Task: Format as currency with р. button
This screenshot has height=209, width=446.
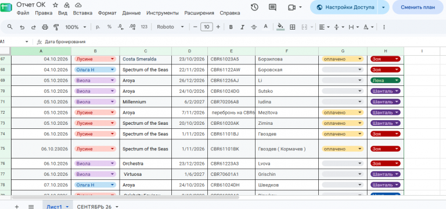Action: [x=98, y=27]
